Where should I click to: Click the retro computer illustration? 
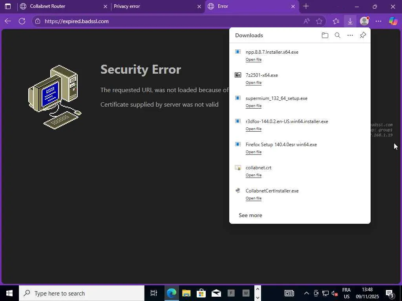pyautogui.click(x=55, y=97)
